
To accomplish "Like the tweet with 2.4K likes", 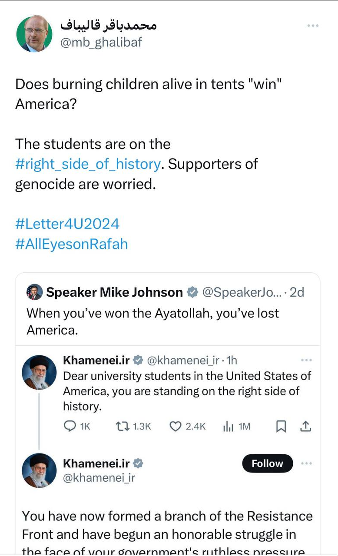I will point(175,427).
